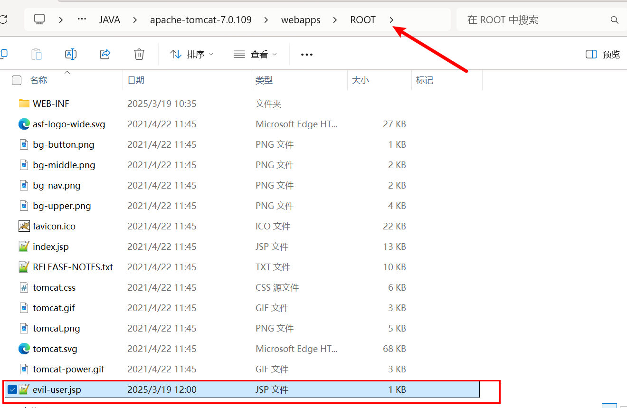The image size is (627, 408).
Task: Click the WEB-INF folder icon
Action: (24, 103)
